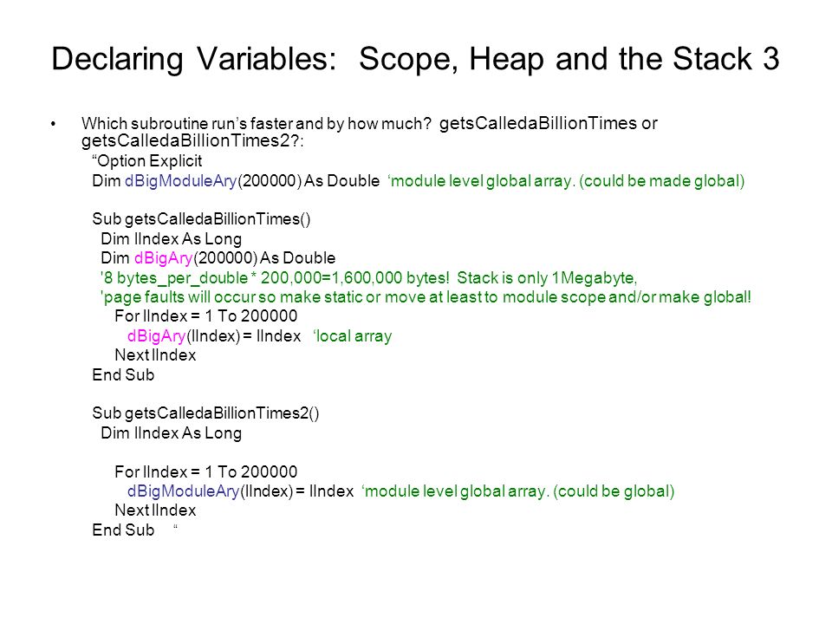
Task: Click the final 'End Sub' line
Action: click(x=123, y=530)
